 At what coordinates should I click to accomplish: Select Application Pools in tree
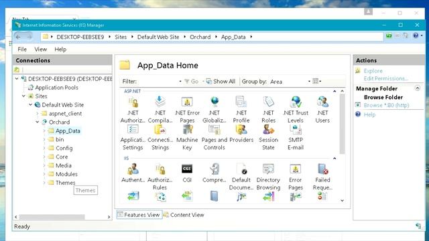pos(56,88)
